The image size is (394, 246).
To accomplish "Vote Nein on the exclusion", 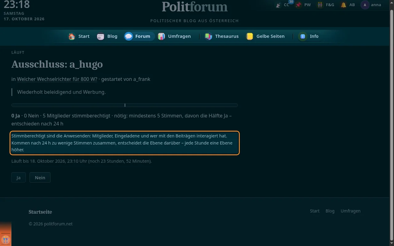I will pyautogui.click(x=40, y=177).
